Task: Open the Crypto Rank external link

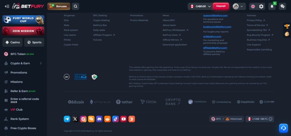Action: click(x=173, y=102)
